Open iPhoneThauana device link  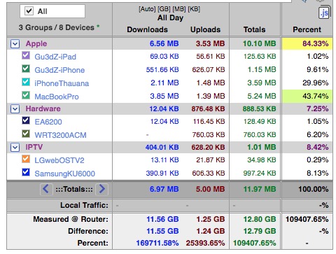[62, 83]
